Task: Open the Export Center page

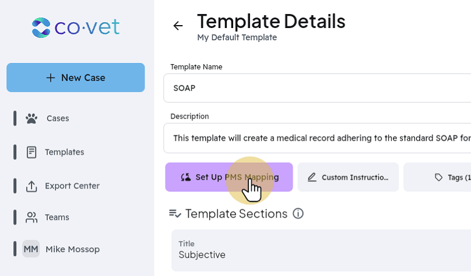Action: pos(72,186)
